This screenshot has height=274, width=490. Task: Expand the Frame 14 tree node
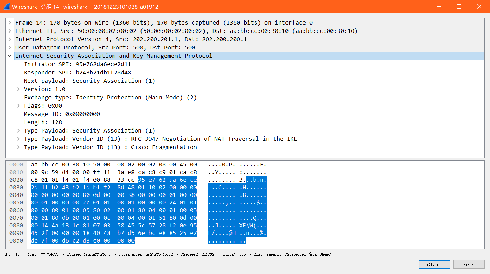click(10, 23)
